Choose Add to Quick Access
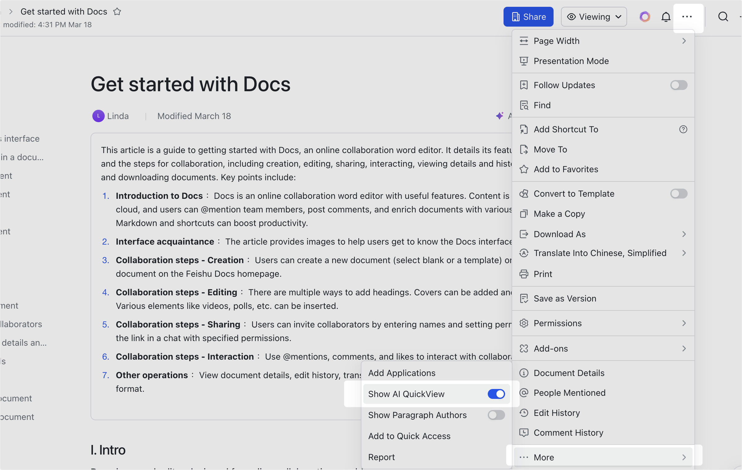Image resolution: width=742 pixels, height=470 pixels. click(x=436, y=436)
